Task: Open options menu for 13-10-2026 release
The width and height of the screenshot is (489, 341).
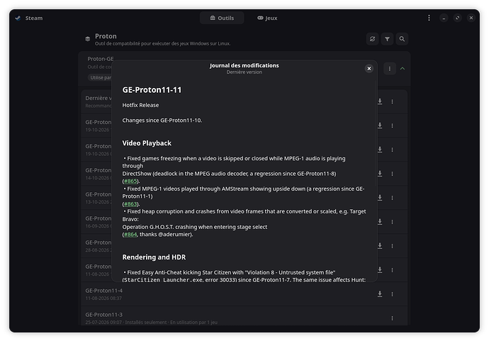Action: 392,198
